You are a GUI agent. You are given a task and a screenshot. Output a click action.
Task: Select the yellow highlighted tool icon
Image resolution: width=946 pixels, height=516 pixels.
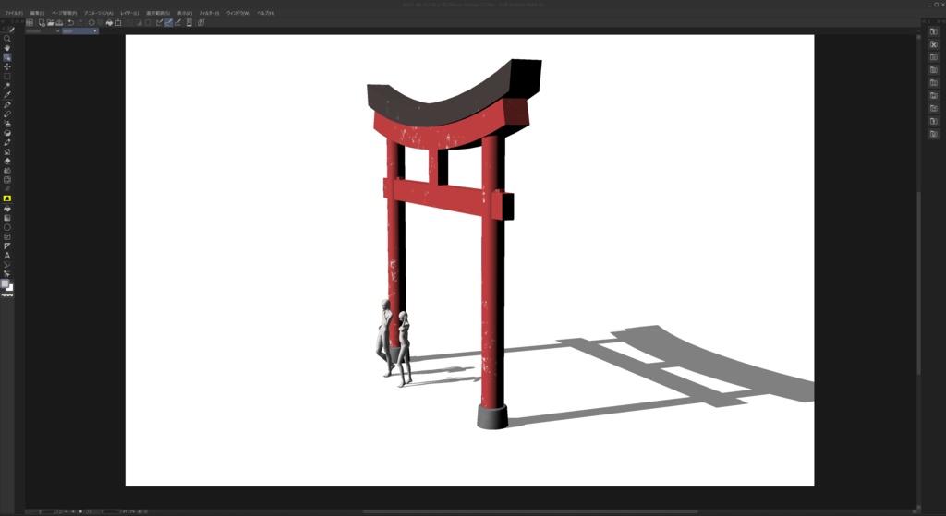click(x=7, y=198)
